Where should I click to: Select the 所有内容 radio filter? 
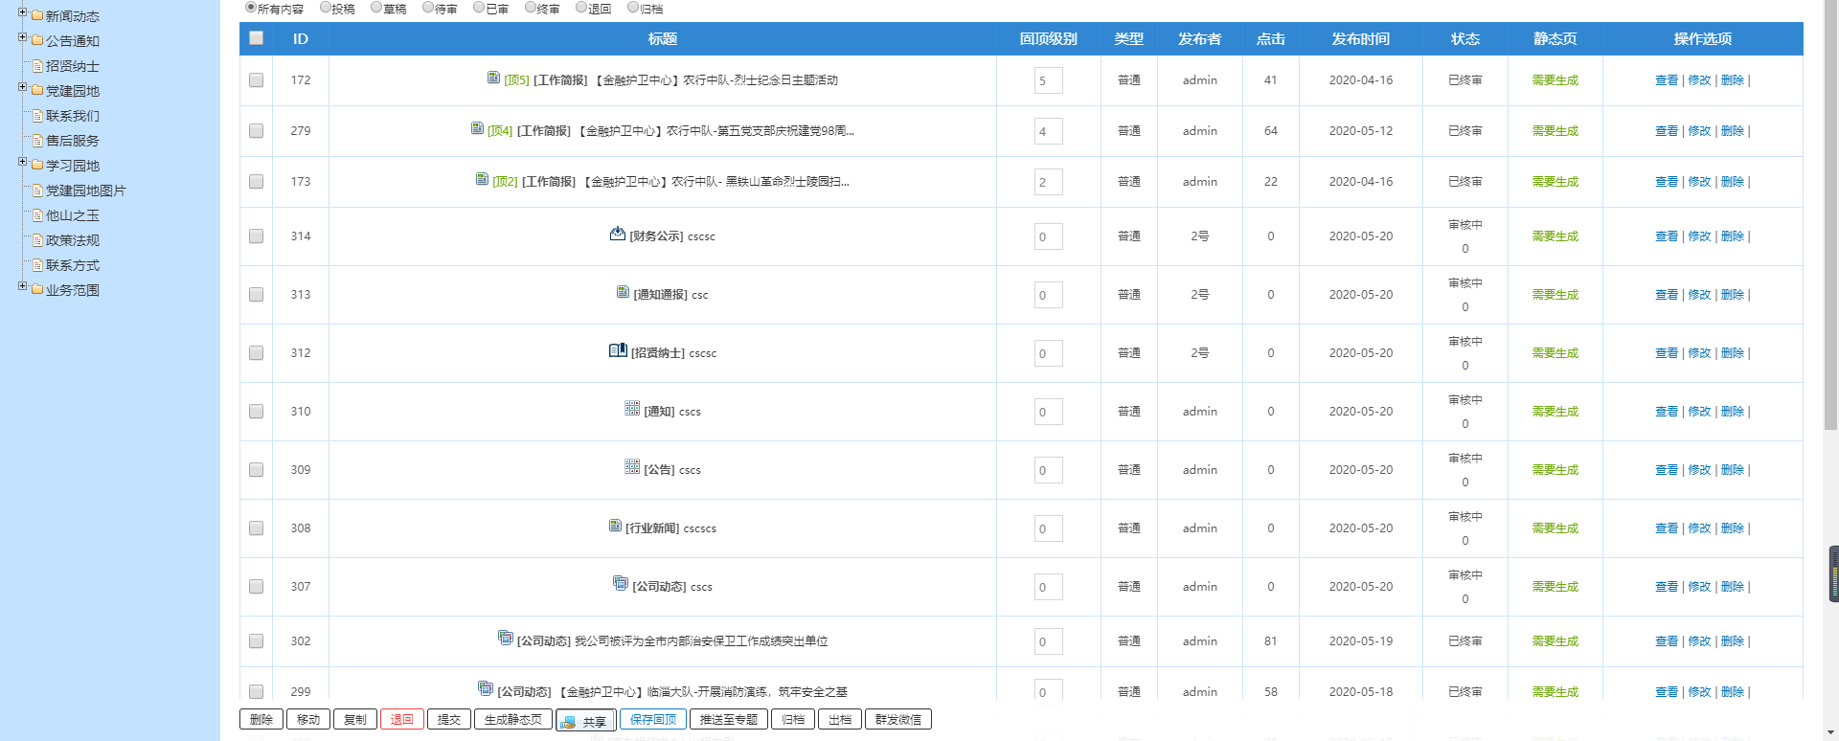pos(251,8)
